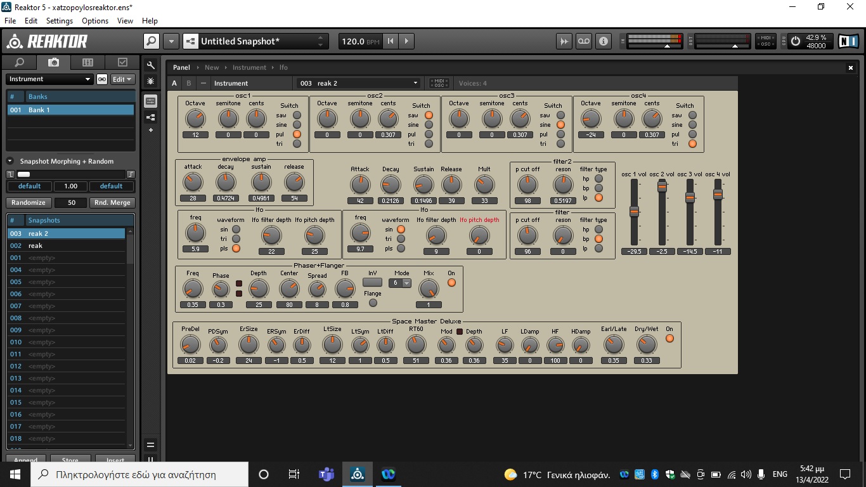This screenshot has width=866, height=487.
Task: Click the Randomize button
Action: point(29,203)
